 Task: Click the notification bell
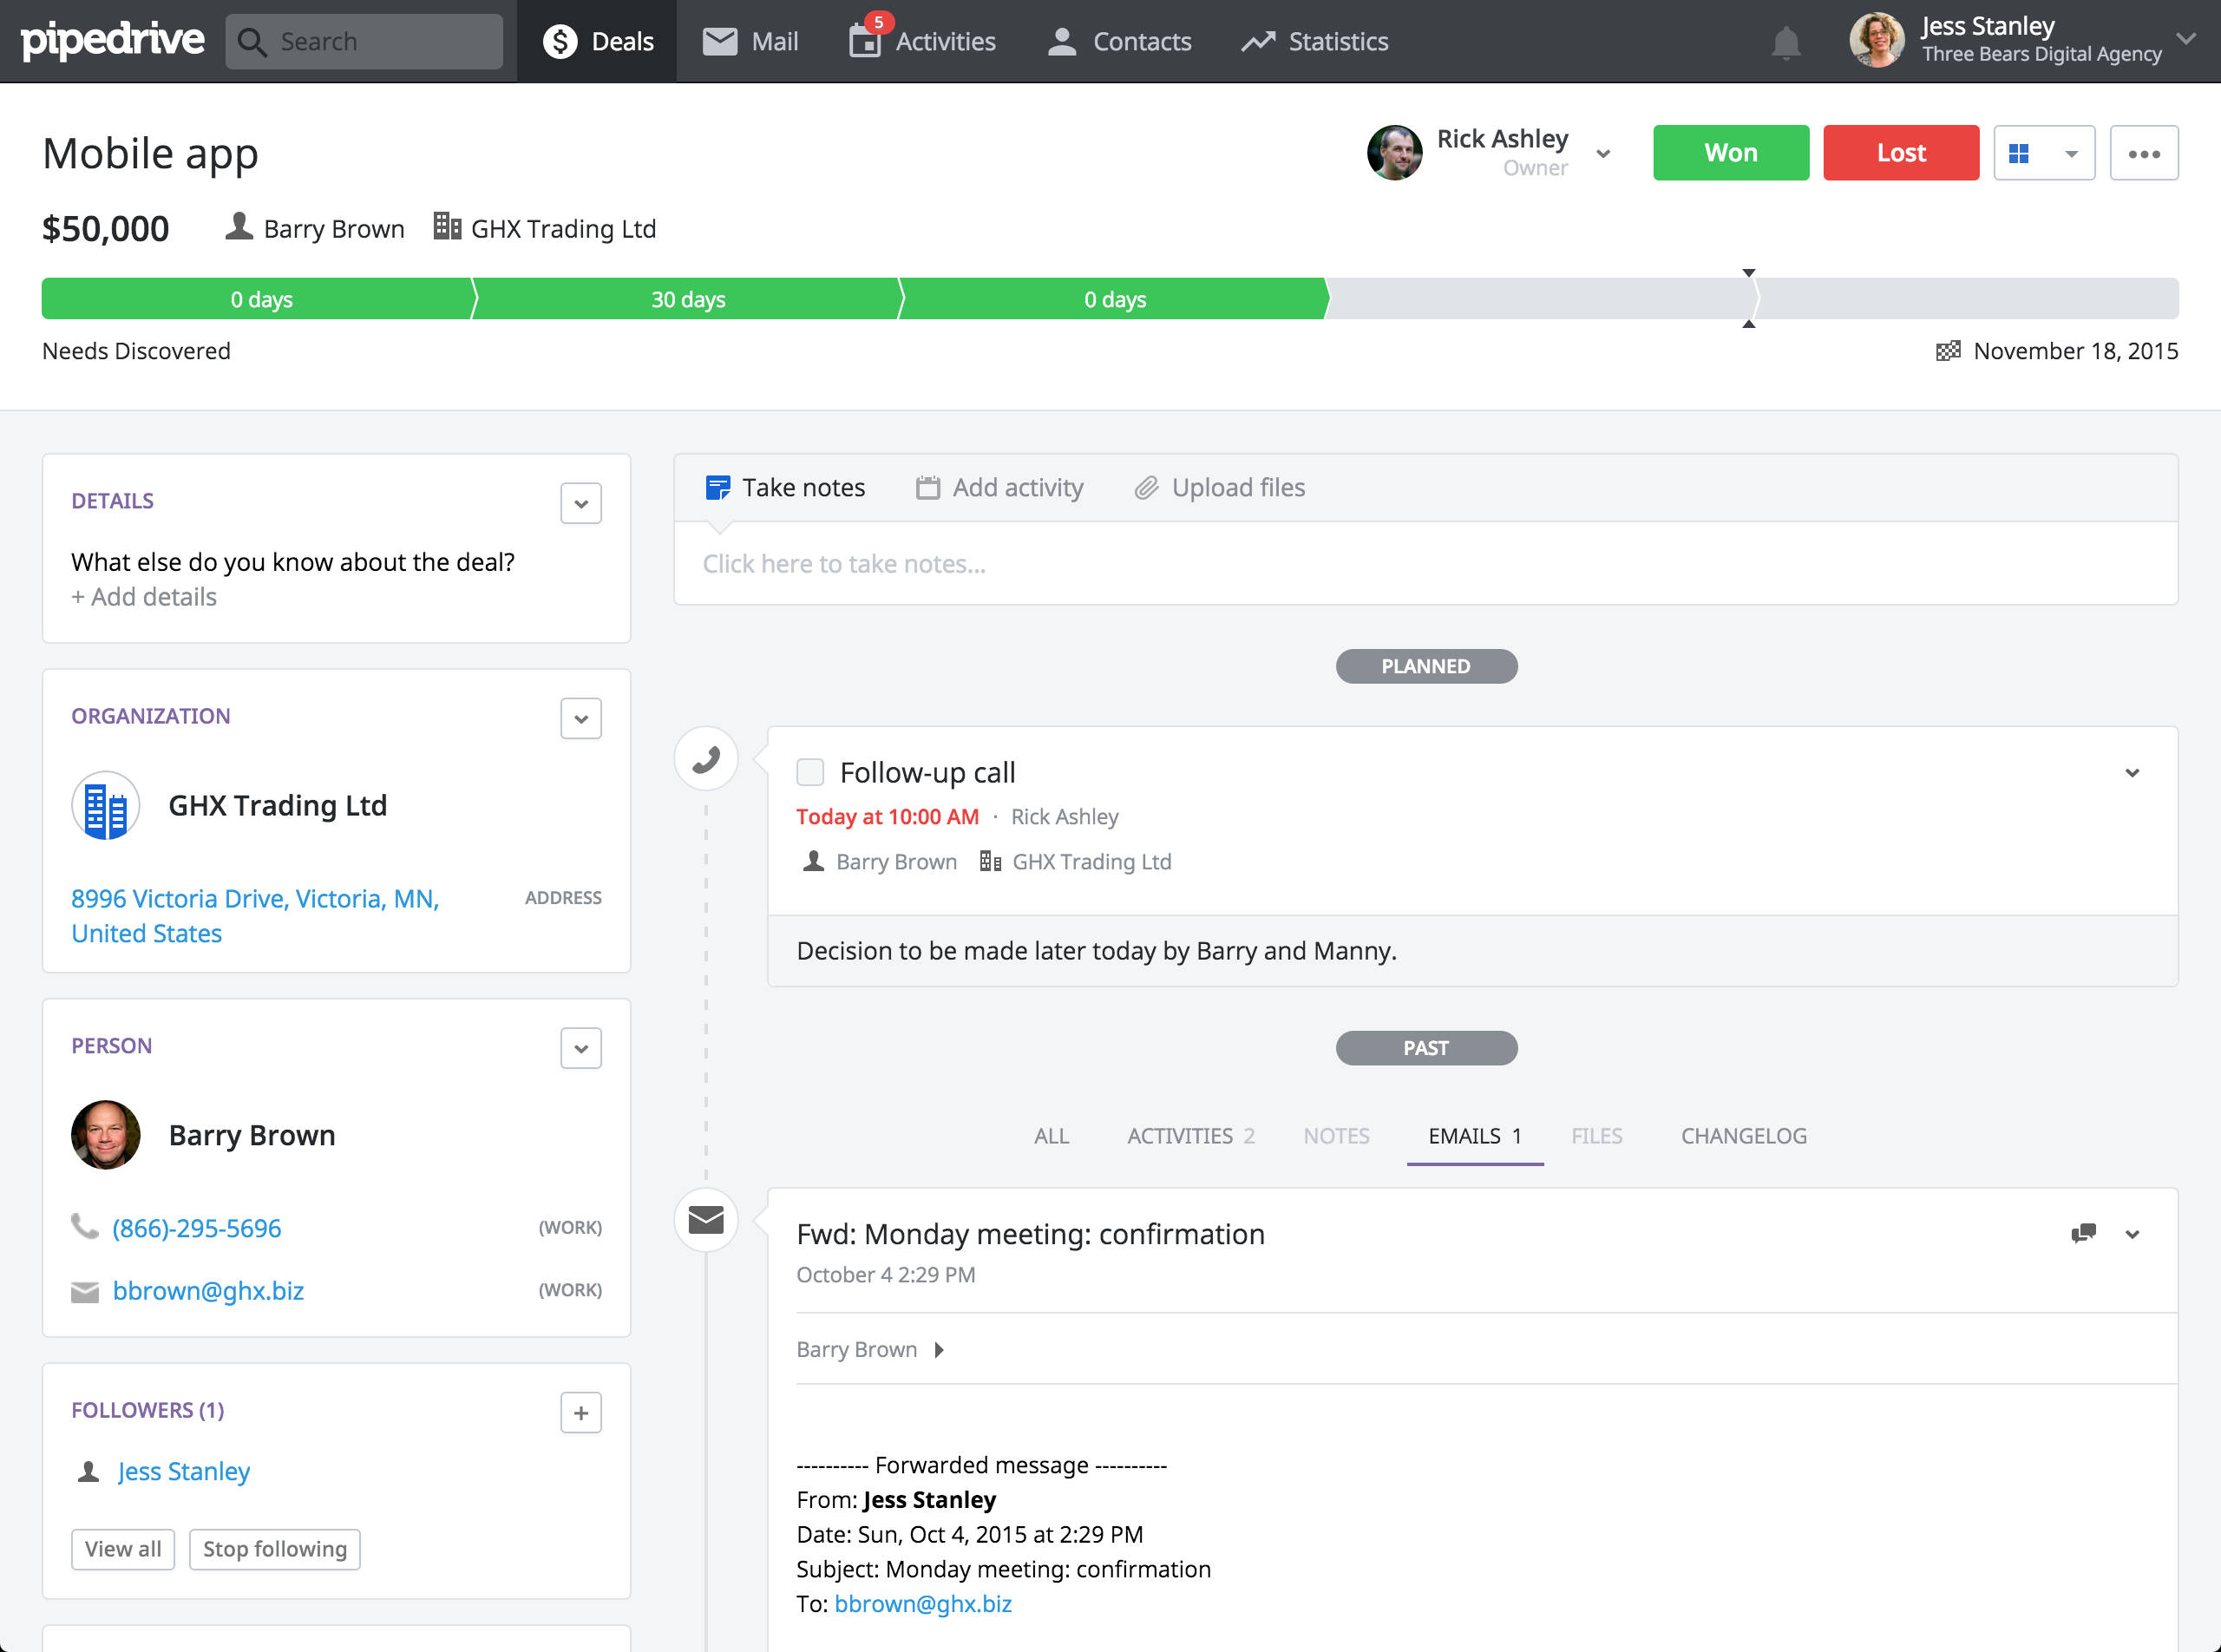tap(1787, 41)
